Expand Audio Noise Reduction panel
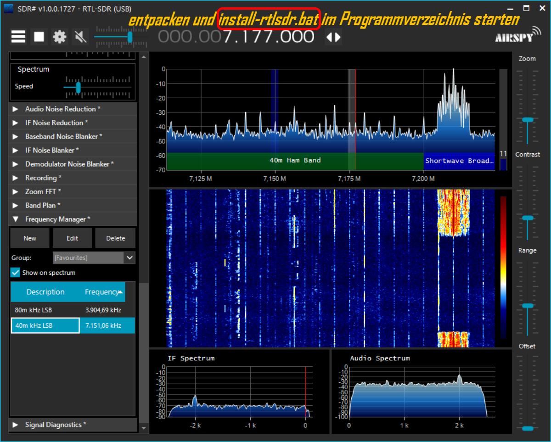Image resolution: width=551 pixels, height=442 pixels. tap(15, 109)
